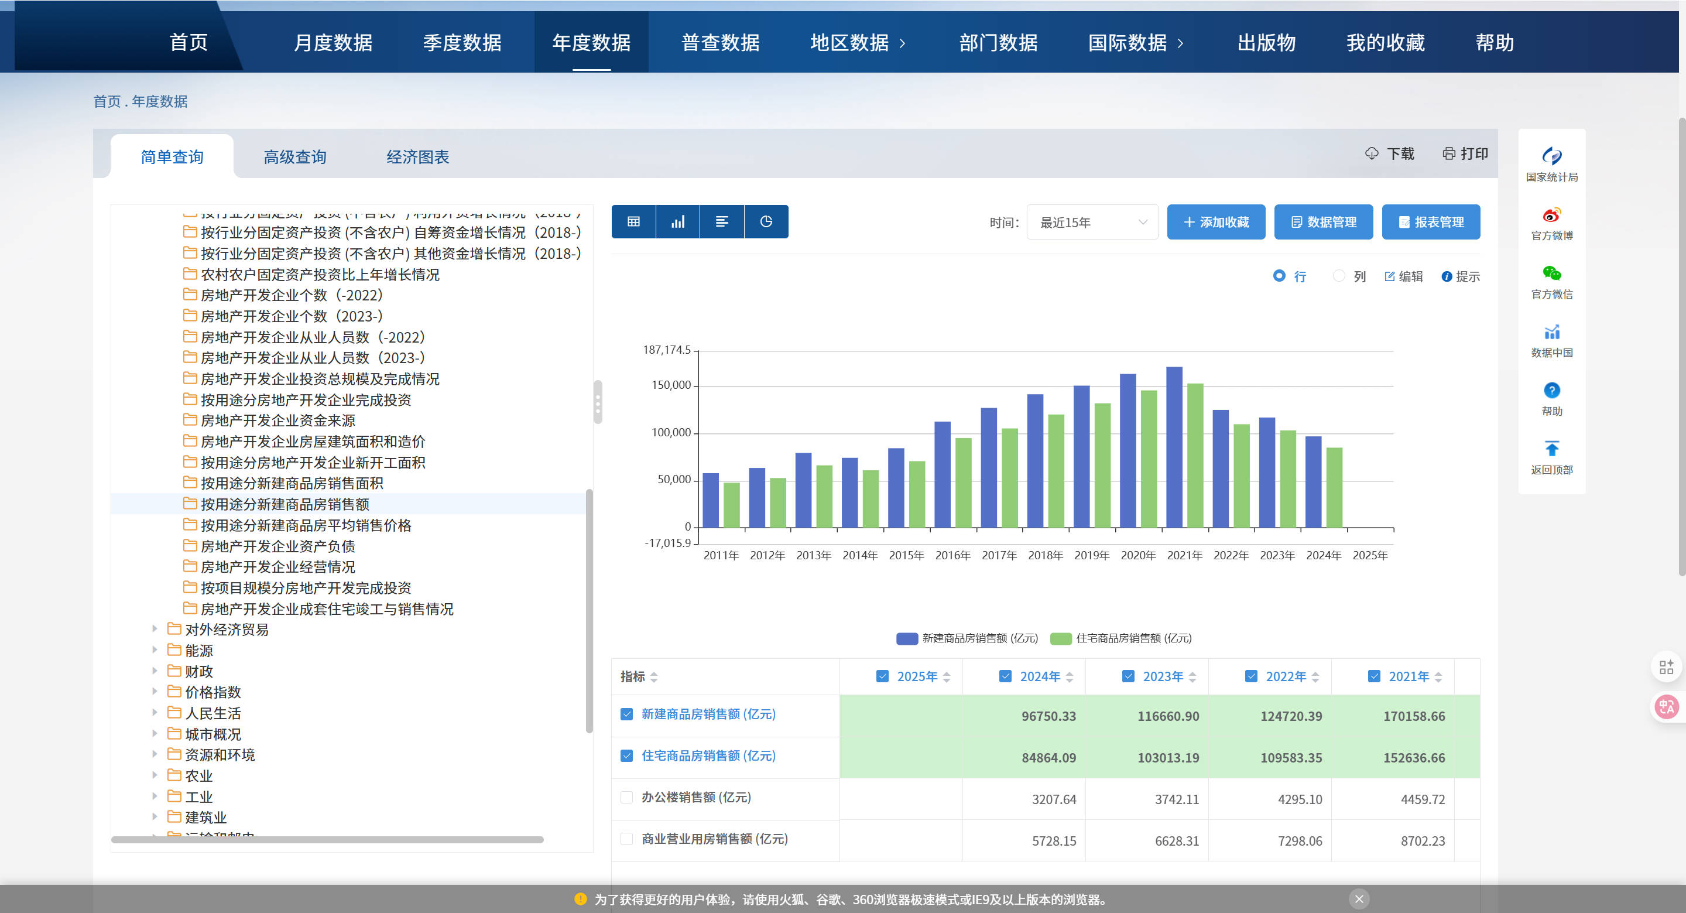Open the official WeChat icon
The image size is (1686, 913).
1551,273
